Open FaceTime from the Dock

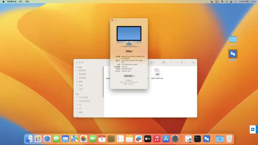click(x=93, y=139)
